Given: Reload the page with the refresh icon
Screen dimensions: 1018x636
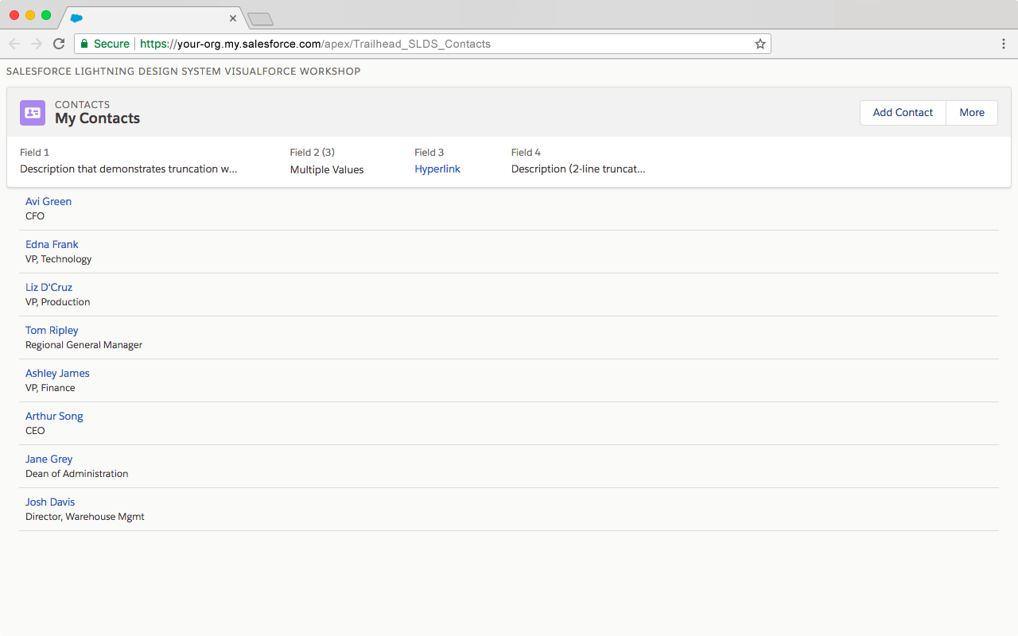Looking at the screenshot, I should point(59,44).
